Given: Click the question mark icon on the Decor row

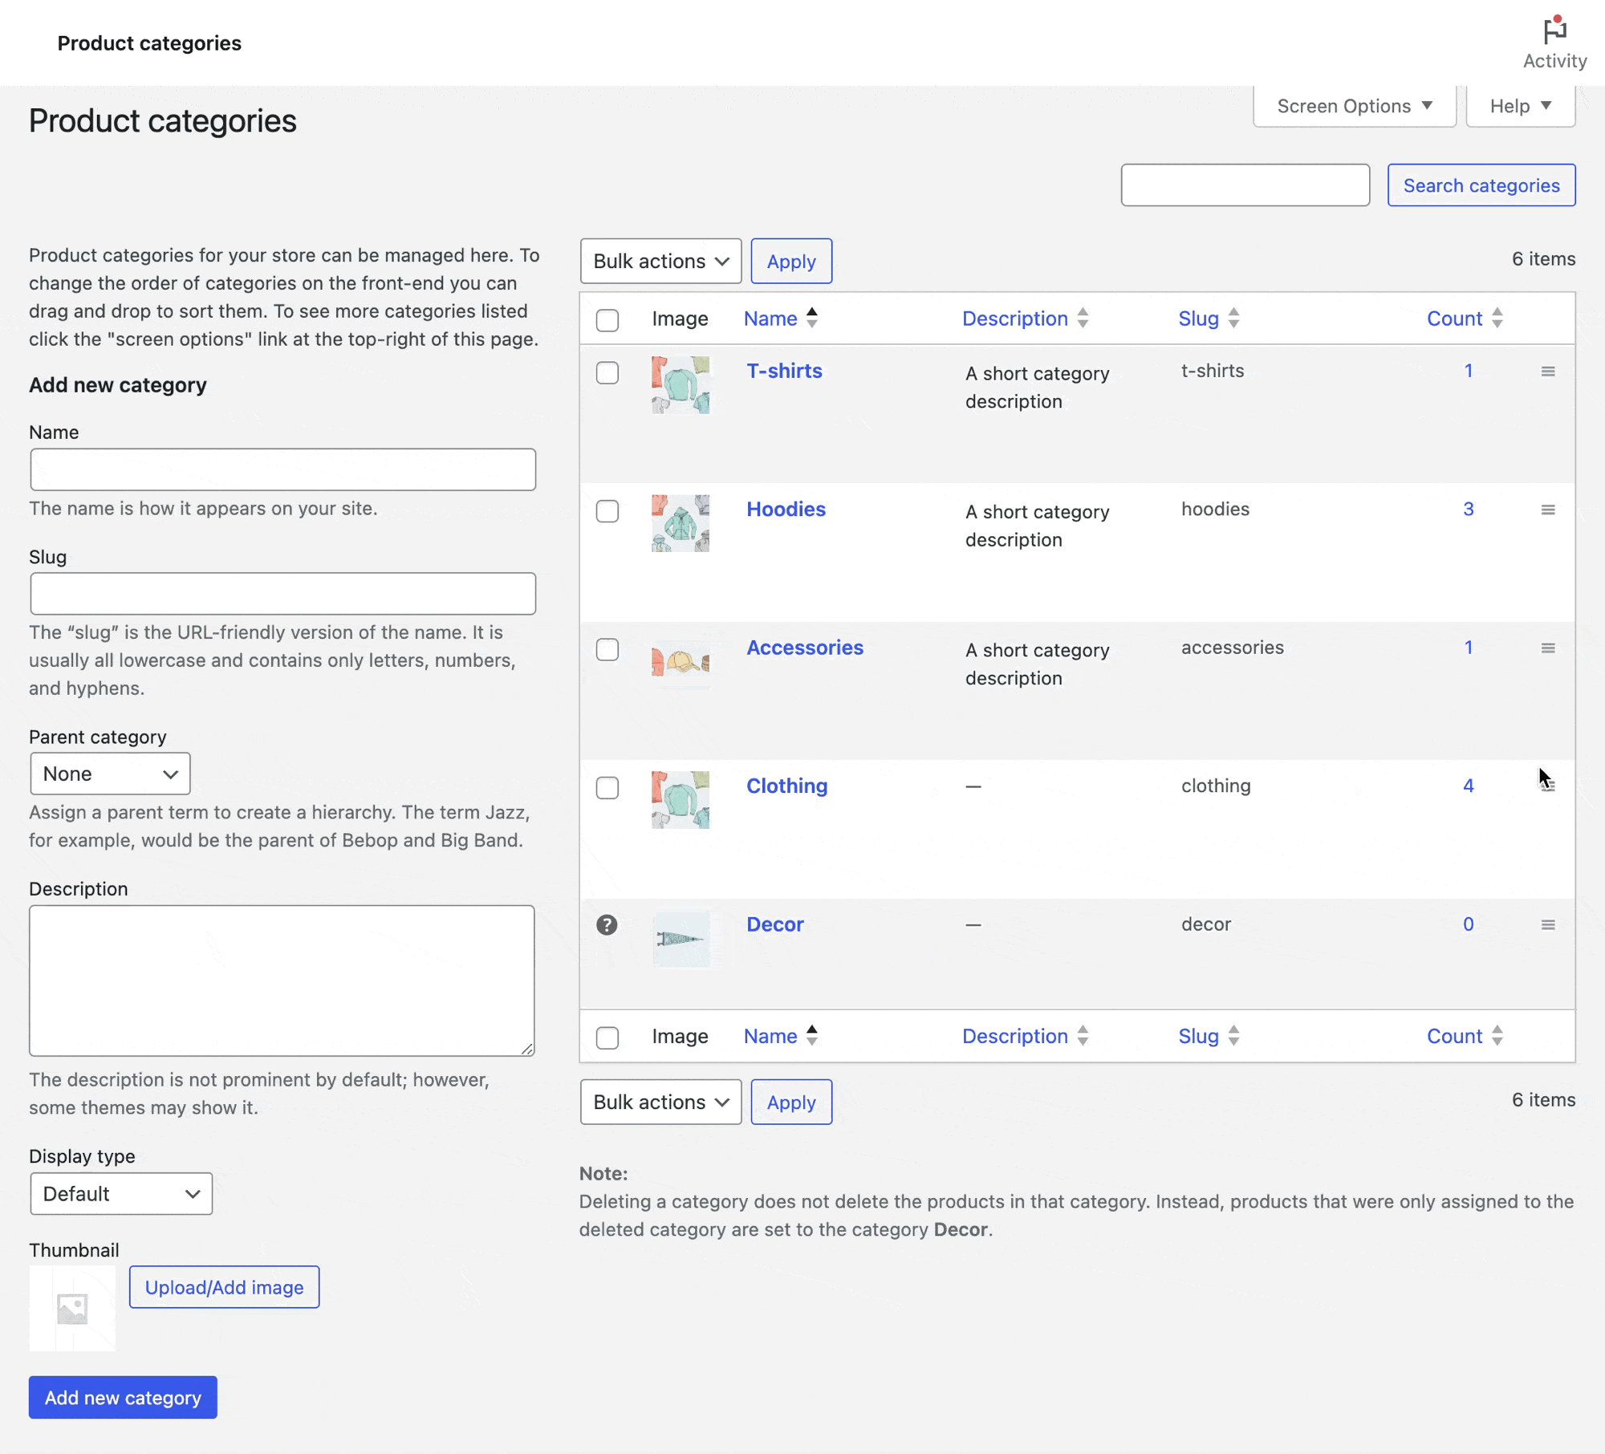Looking at the screenshot, I should coord(607,924).
